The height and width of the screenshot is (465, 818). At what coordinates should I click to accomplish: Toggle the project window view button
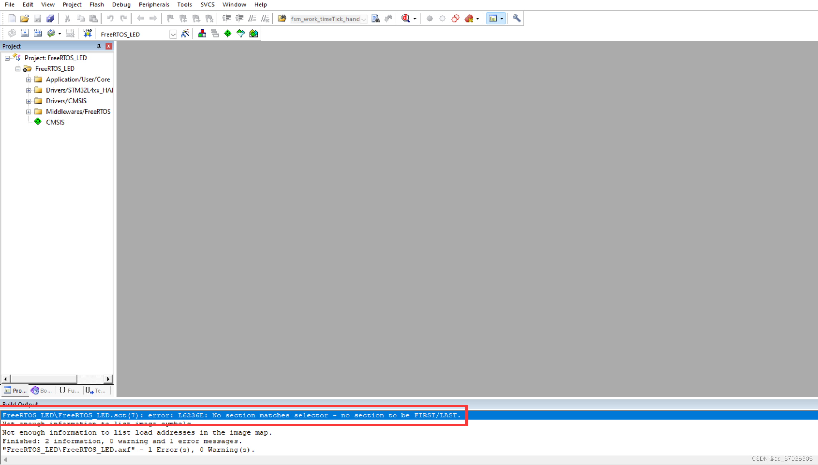(x=493, y=19)
